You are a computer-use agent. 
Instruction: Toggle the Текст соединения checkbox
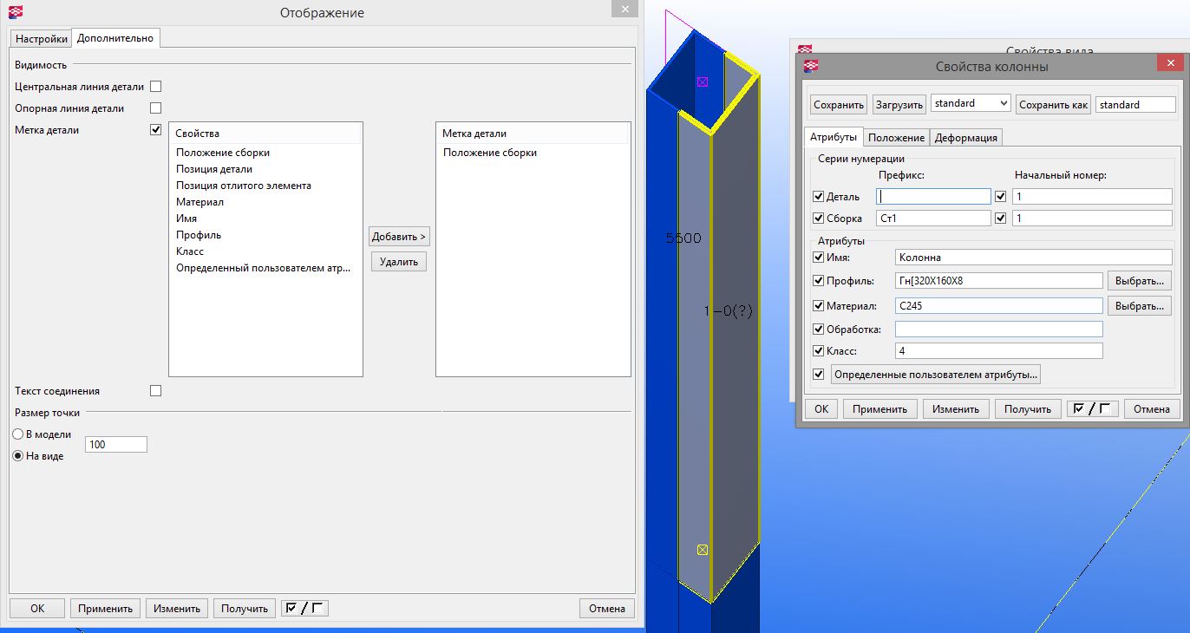point(156,391)
